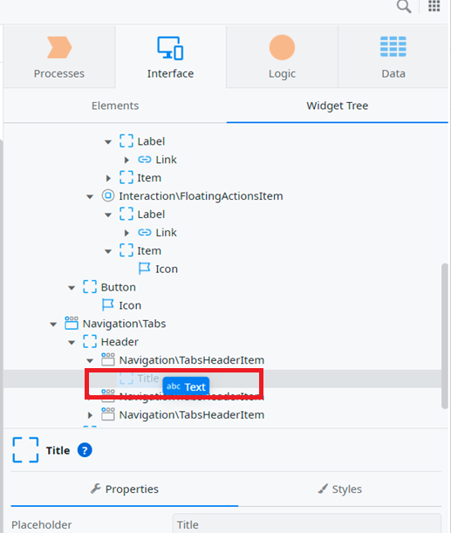
Task: Click the Button container icon in tree
Action: coord(90,287)
